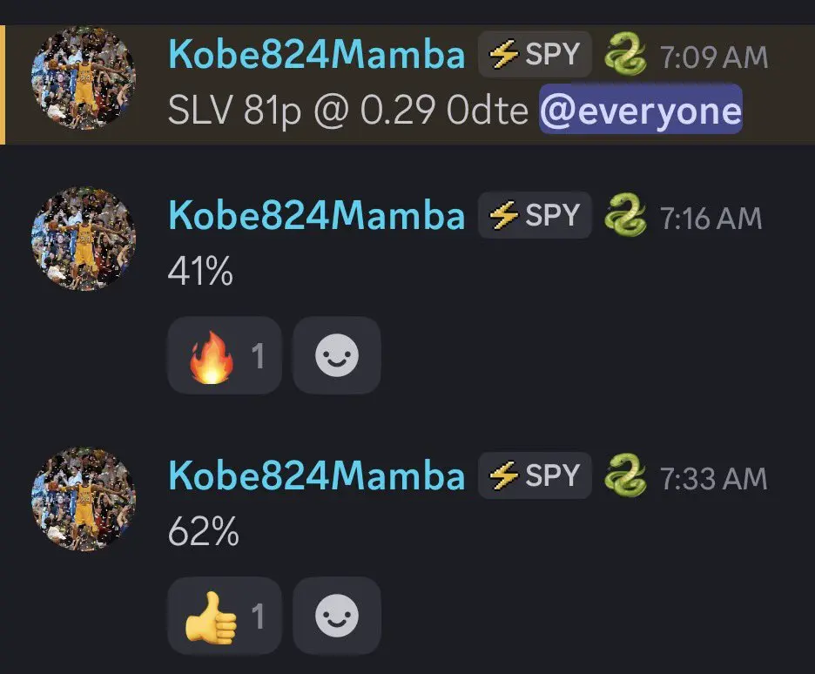This screenshot has height=674, width=815.
Task: Click the Kobe824Mamba username on the SLV message
Action: click(317, 54)
